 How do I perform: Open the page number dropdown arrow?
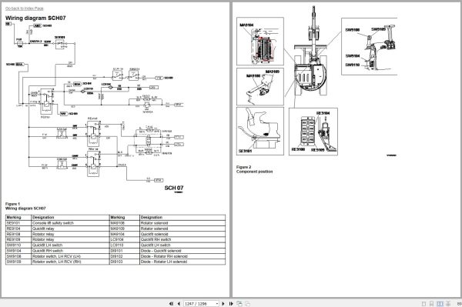(x=217, y=303)
